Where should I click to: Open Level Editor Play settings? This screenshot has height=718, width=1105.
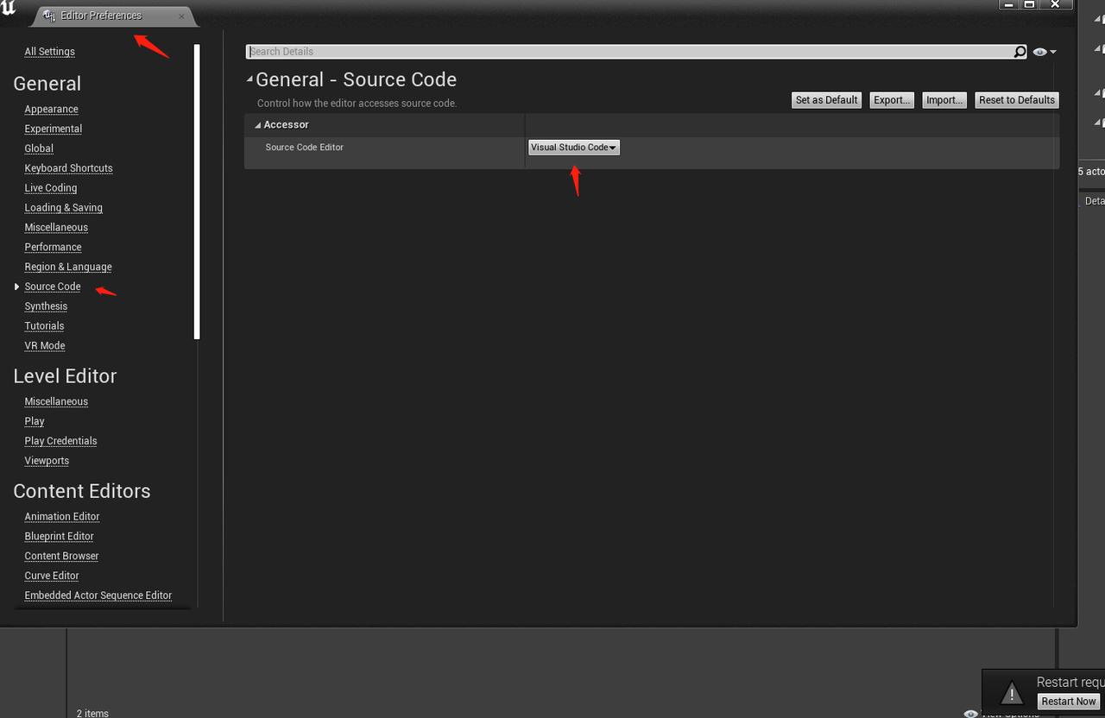click(x=35, y=422)
